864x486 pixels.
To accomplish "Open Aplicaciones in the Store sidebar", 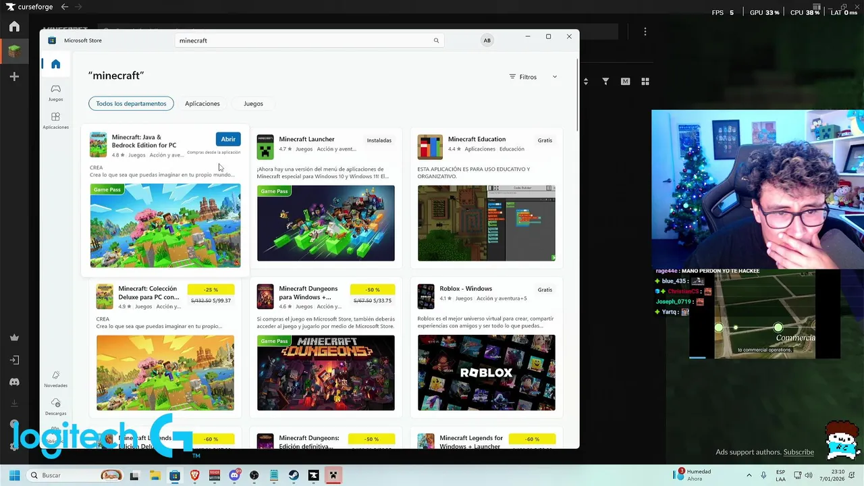I will tap(55, 121).
